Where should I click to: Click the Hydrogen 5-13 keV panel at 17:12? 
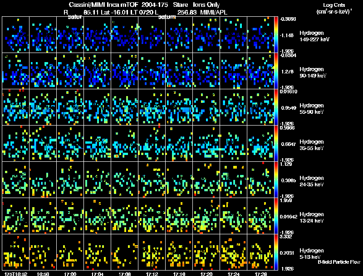click(152, 252)
